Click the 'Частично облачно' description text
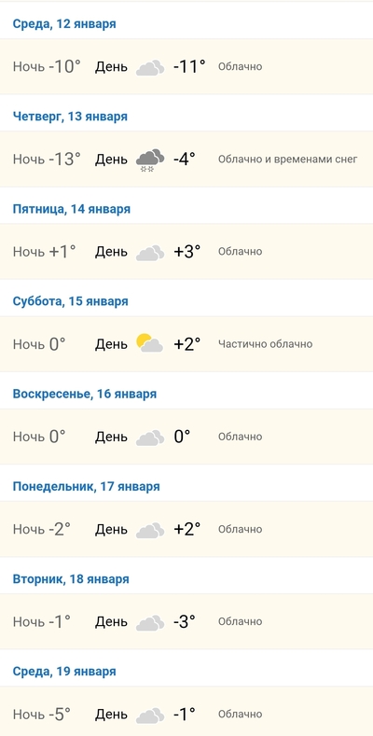Image resolution: width=373 pixels, height=736 pixels. pos(265,344)
